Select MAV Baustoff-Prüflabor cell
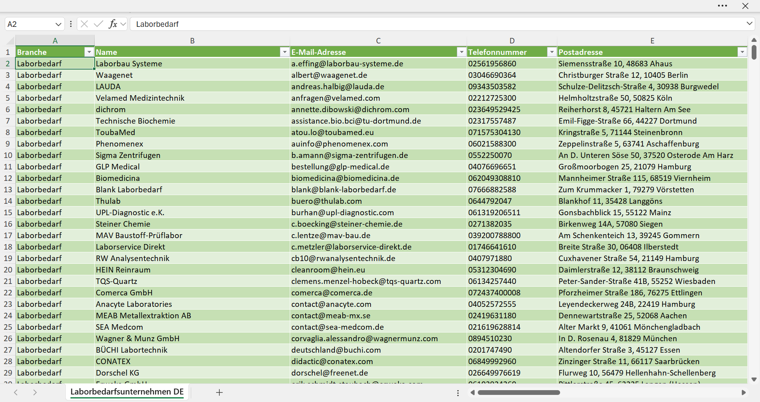The image size is (760, 402). click(x=192, y=235)
